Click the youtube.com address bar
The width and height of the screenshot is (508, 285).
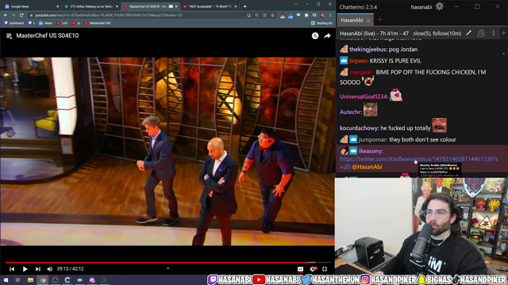[x=136, y=15]
